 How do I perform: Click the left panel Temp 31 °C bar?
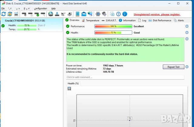point(27,29)
